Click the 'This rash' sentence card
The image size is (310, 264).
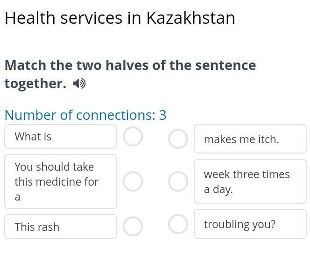(x=61, y=227)
